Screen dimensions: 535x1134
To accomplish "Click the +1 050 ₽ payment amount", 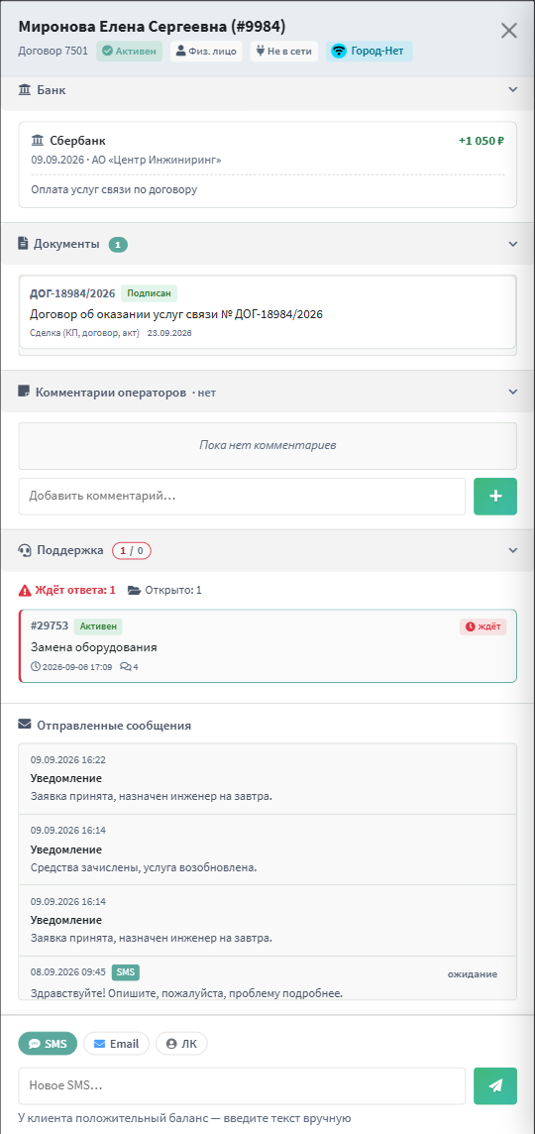I will tap(481, 141).
